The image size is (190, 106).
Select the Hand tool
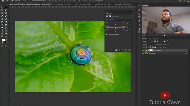click(x=6, y=33)
